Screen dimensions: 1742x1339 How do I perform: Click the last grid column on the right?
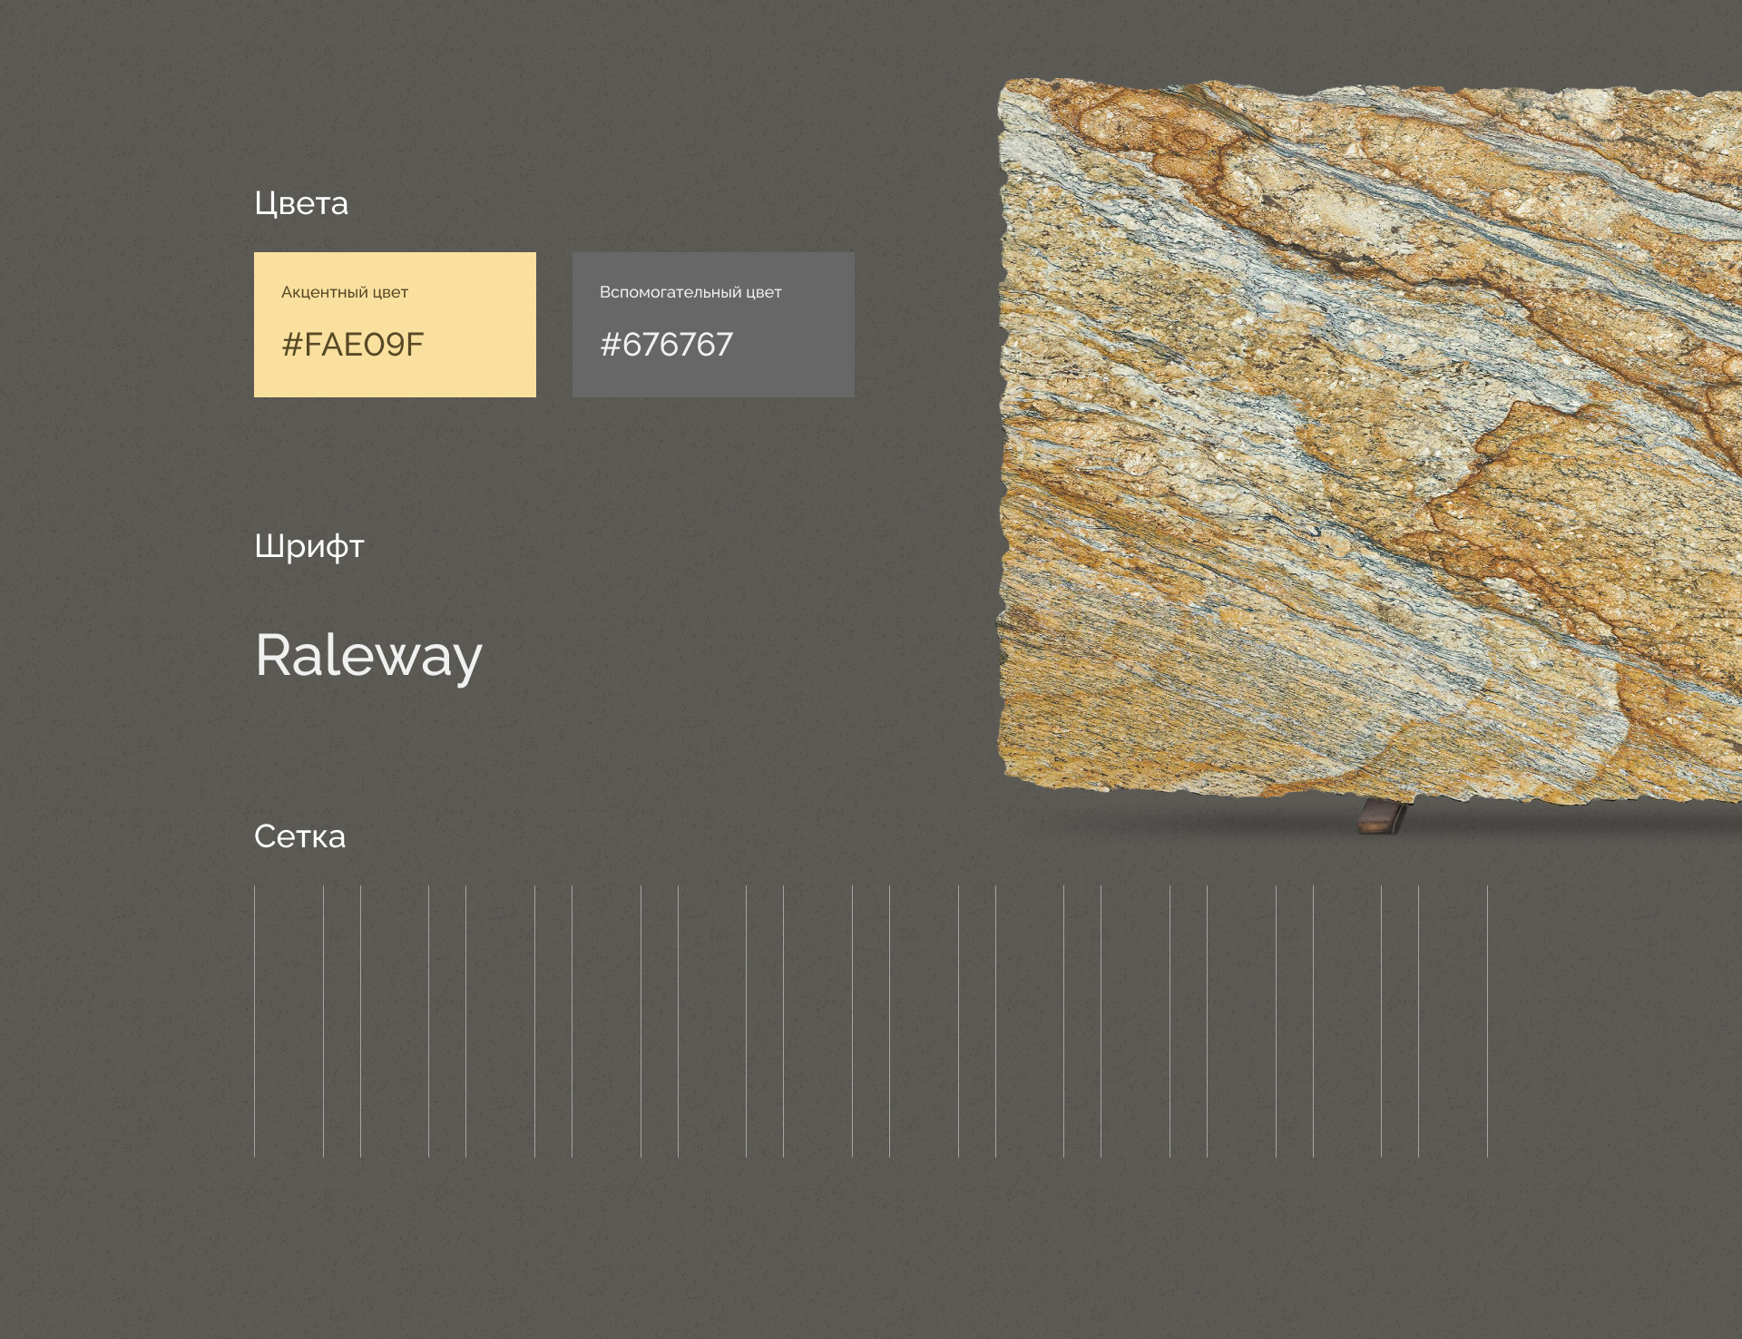coord(1453,1021)
